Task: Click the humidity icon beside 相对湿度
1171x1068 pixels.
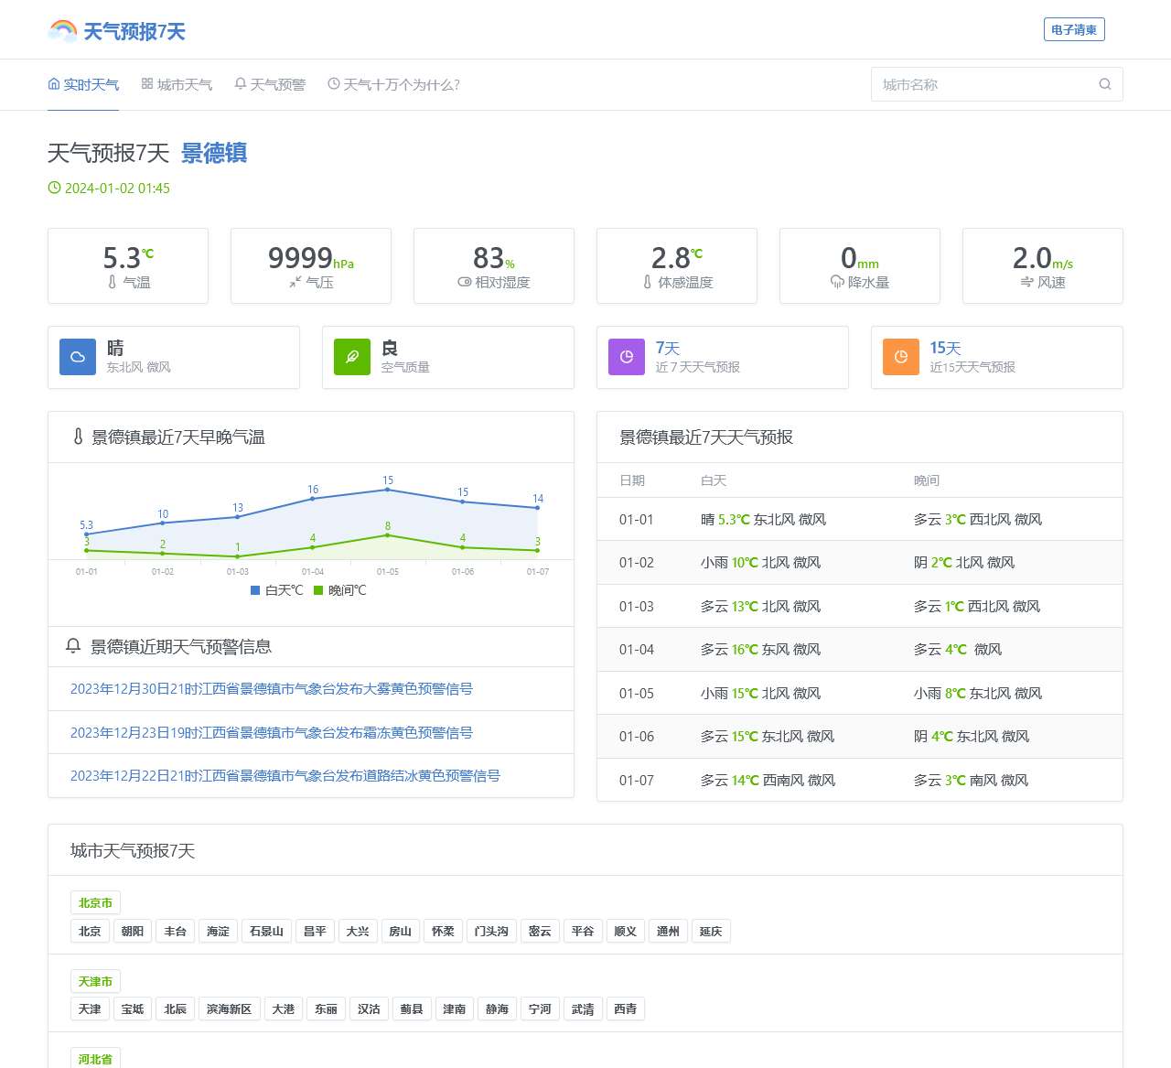Action: pos(465,282)
